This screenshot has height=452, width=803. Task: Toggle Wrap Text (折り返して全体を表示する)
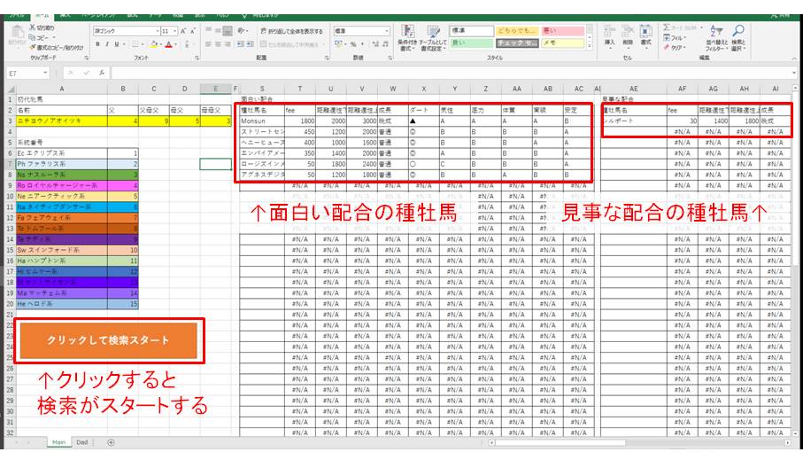(x=291, y=31)
